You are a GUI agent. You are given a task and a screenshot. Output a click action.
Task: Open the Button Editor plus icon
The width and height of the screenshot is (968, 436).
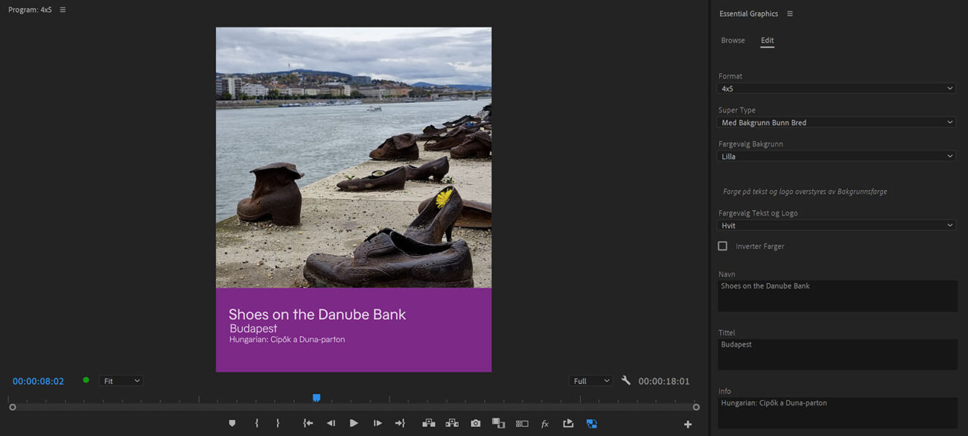coord(687,424)
